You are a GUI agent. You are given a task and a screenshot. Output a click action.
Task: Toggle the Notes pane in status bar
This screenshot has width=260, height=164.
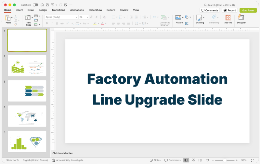point(155,160)
